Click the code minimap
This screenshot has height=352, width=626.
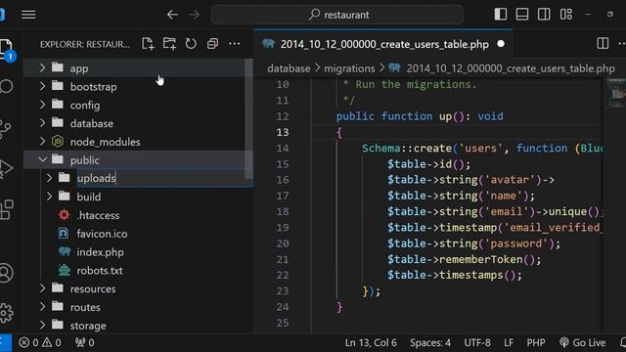pyautogui.click(x=616, y=93)
